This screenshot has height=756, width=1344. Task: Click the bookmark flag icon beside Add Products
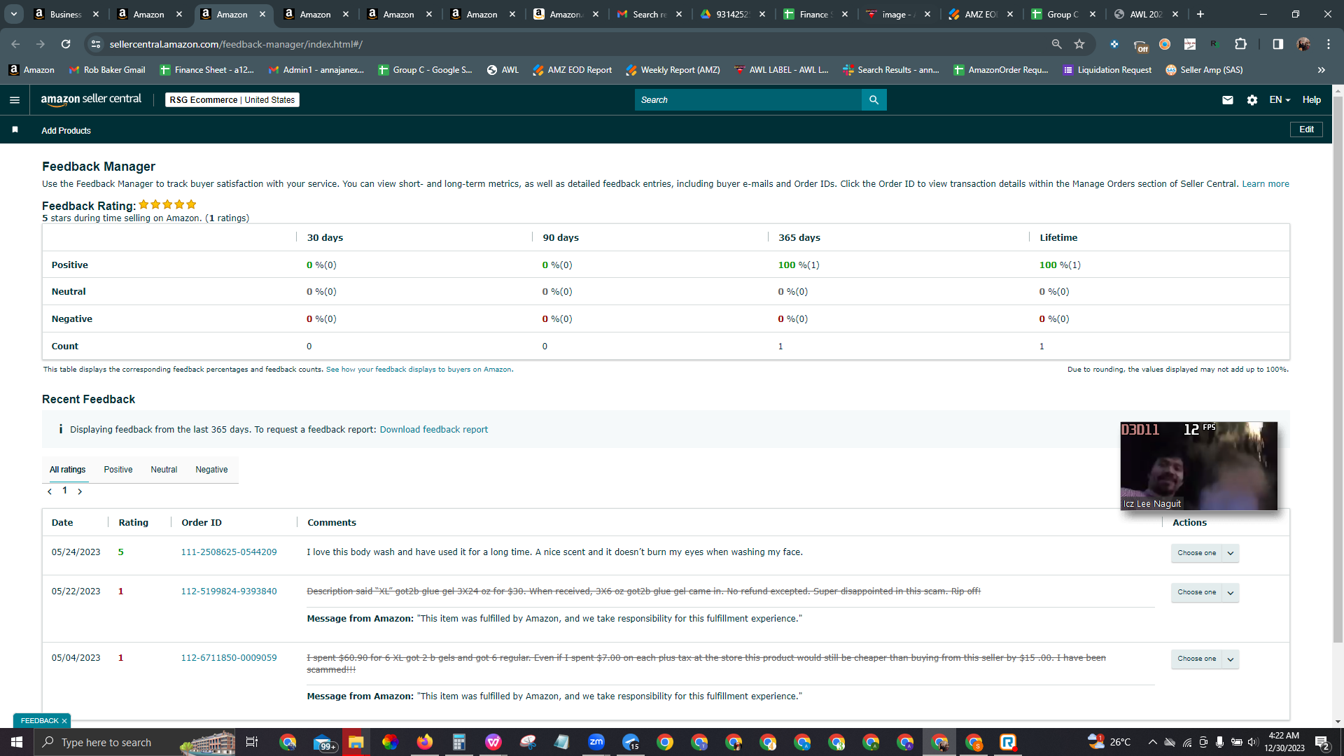pos(15,129)
